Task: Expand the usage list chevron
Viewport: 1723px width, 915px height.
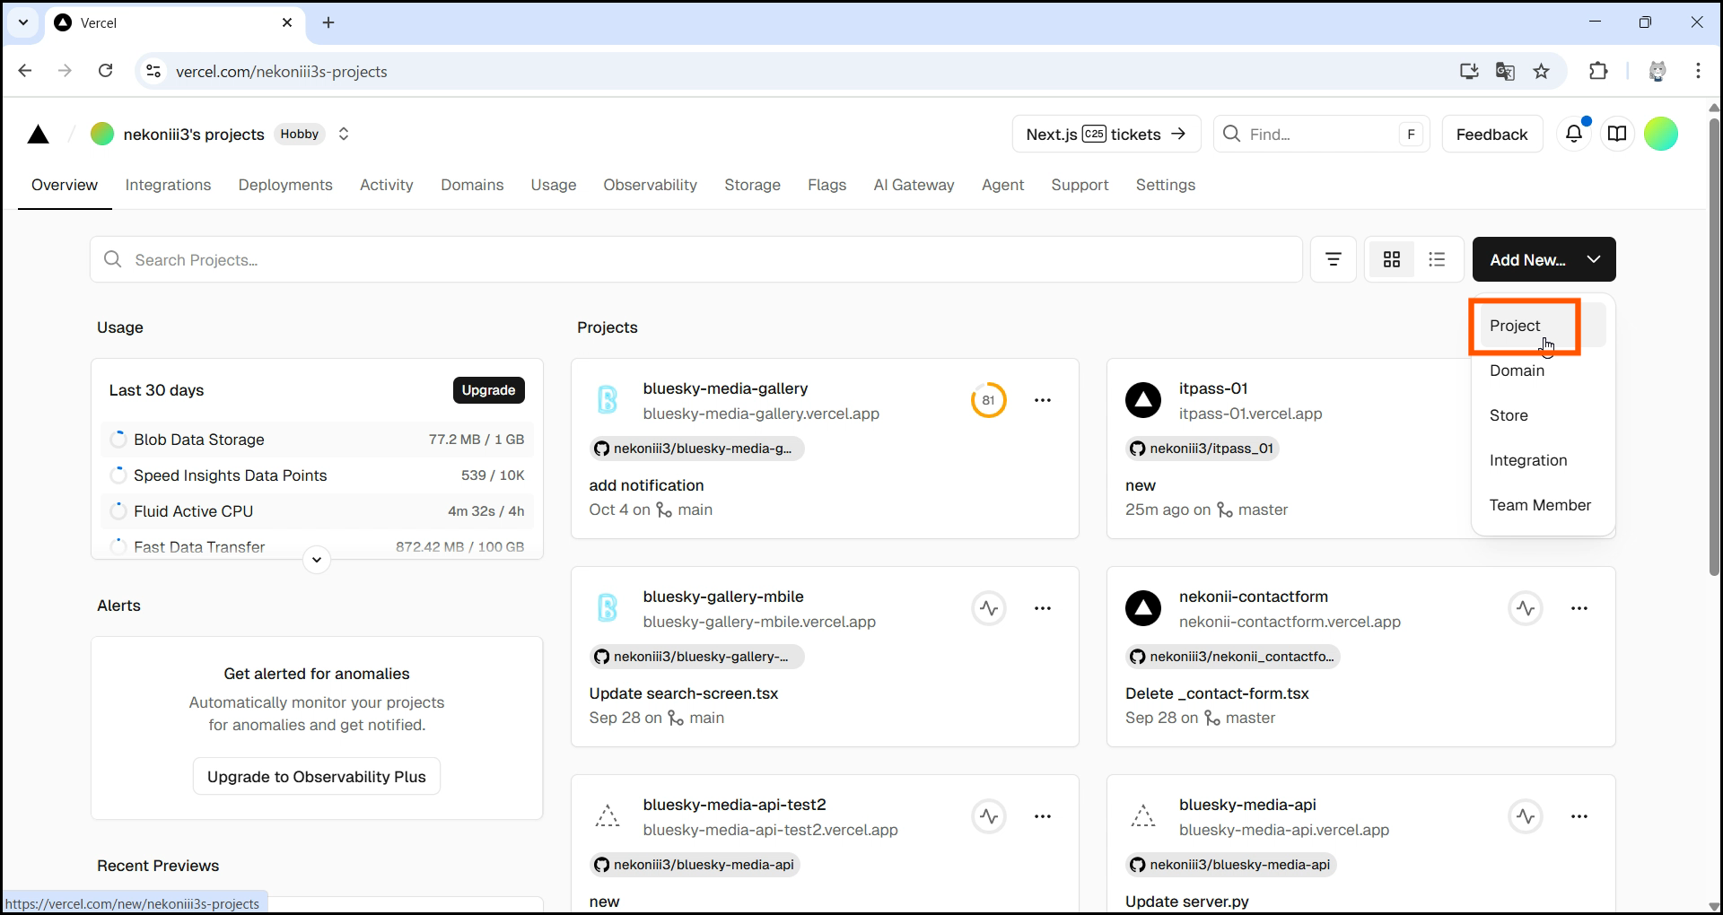Action: point(317,560)
